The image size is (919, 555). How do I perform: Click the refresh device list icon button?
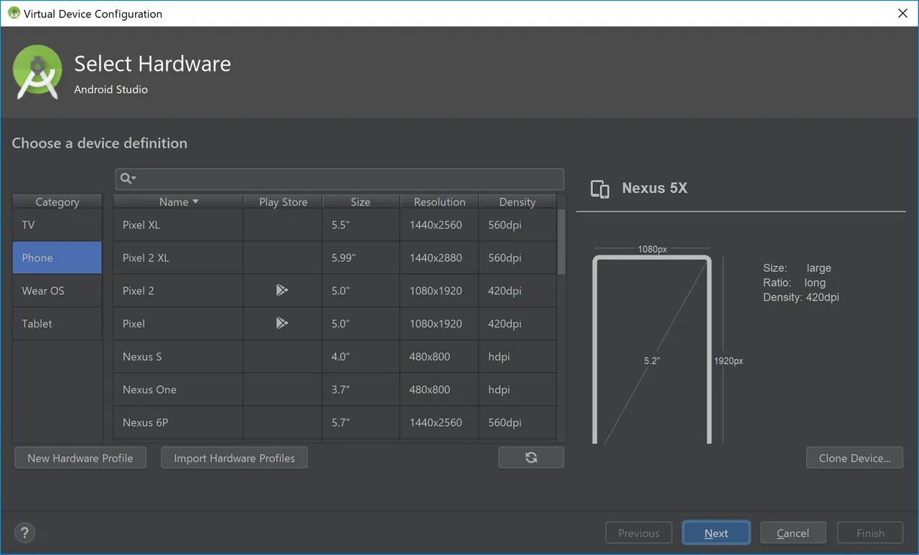click(531, 457)
